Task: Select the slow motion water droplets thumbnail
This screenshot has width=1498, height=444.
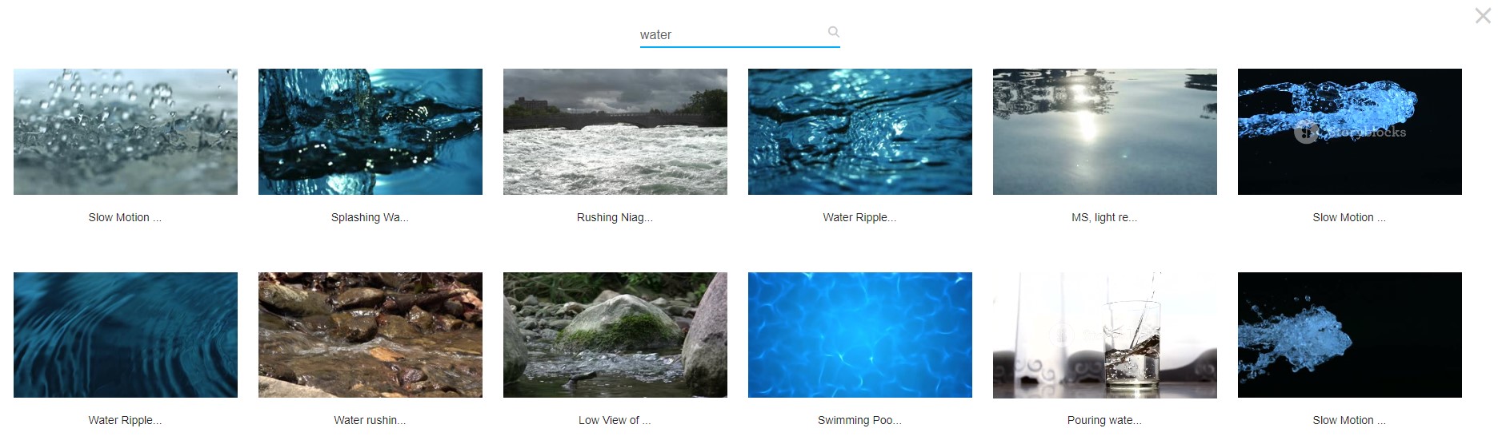Action: pyautogui.click(x=126, y=132)
